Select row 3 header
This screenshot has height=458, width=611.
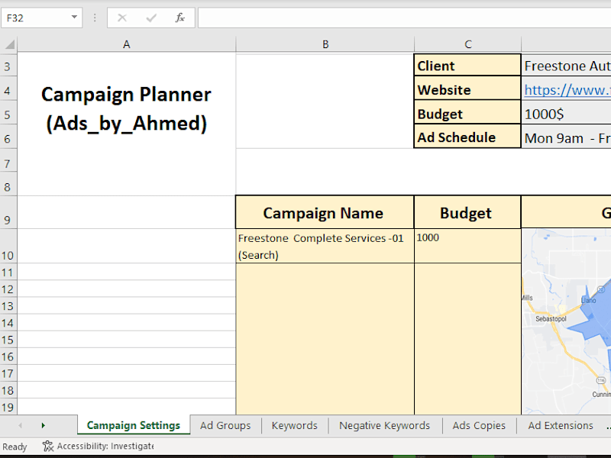tap(8, 66)
